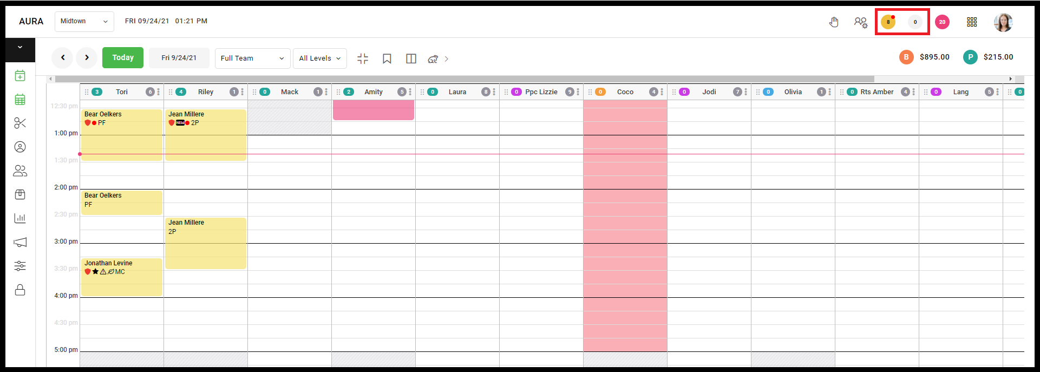Image resolution: width=1040 pixels, height=372 pixels.
Task: Click the bookmark icon in toolbar
Action: coord(387,58)
